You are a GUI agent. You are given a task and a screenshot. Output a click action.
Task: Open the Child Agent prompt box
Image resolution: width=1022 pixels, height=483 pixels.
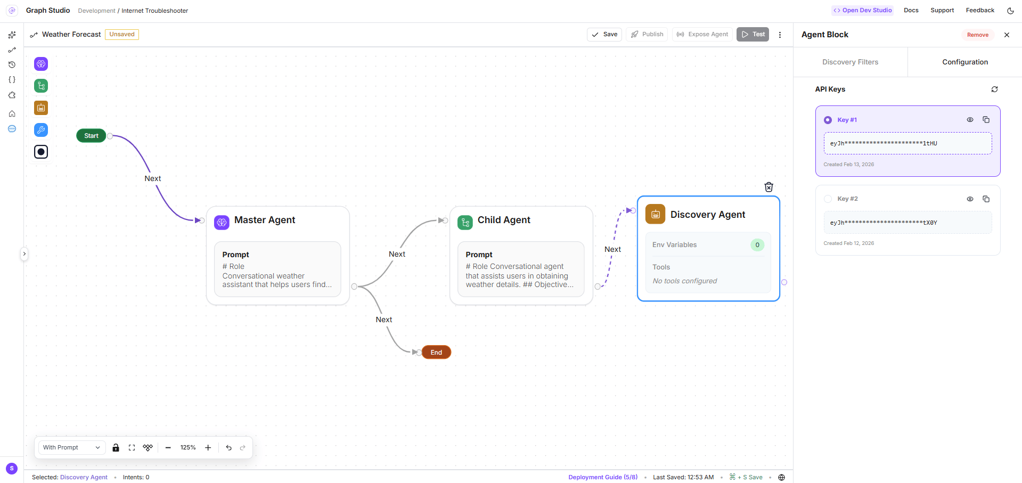[x=521, y=269]
